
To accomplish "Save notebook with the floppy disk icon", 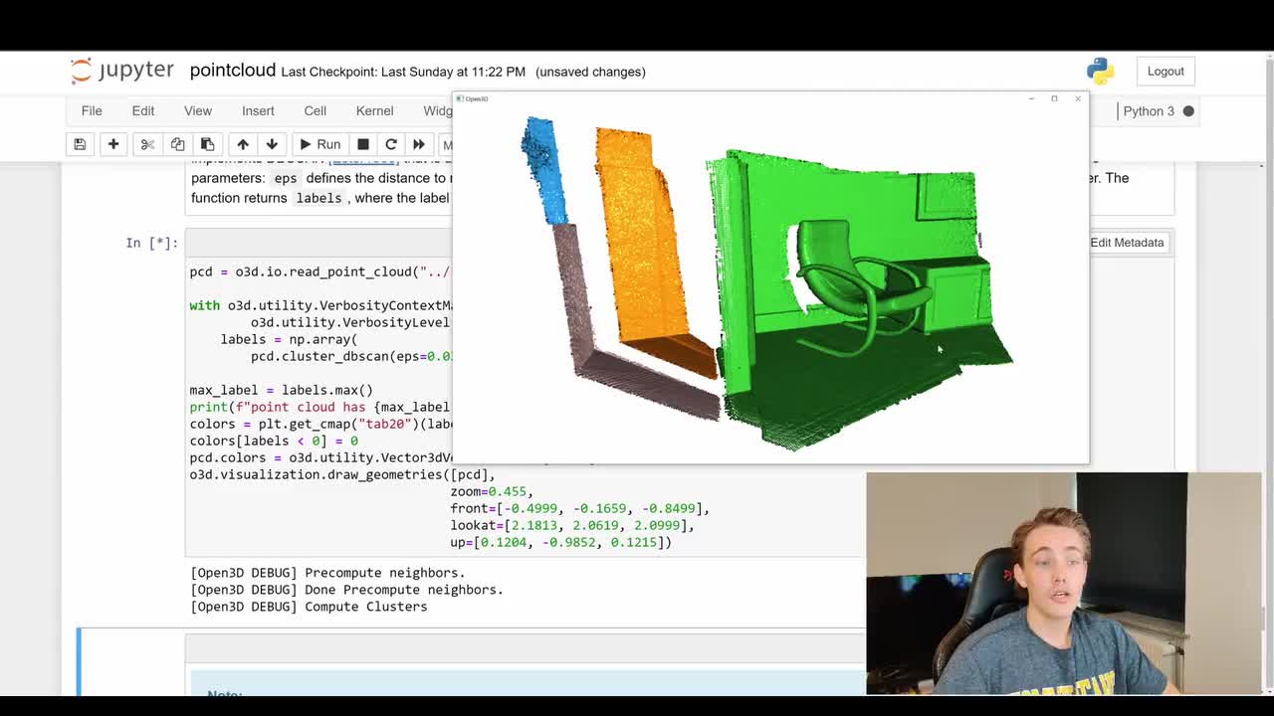I will pos(80,144).
